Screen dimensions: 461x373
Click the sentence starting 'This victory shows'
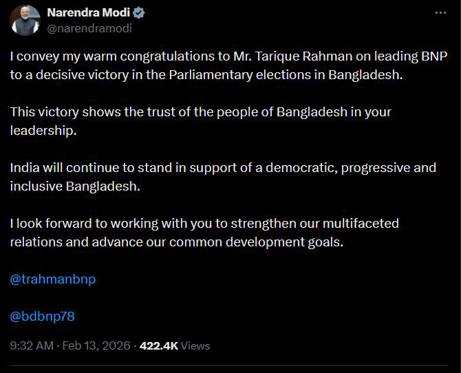tap(200, 111)
